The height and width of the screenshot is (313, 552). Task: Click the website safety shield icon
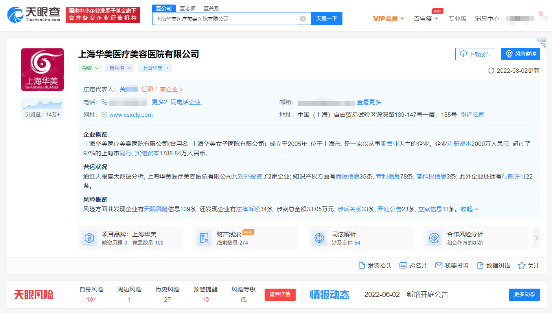[104, 115]
